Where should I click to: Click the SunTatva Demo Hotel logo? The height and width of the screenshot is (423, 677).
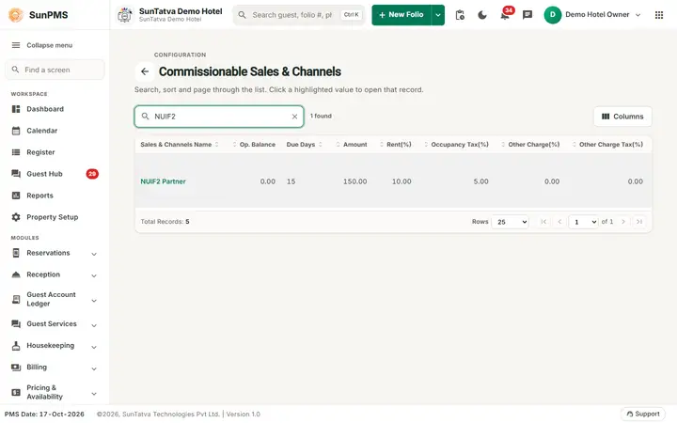125,15
